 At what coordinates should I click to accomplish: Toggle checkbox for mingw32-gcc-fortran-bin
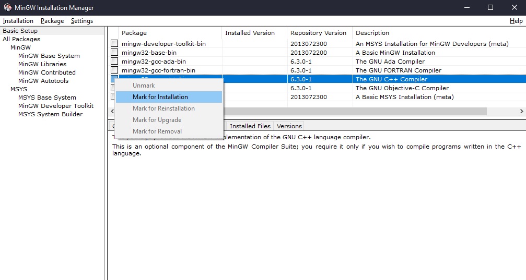(x=114, y=70)
